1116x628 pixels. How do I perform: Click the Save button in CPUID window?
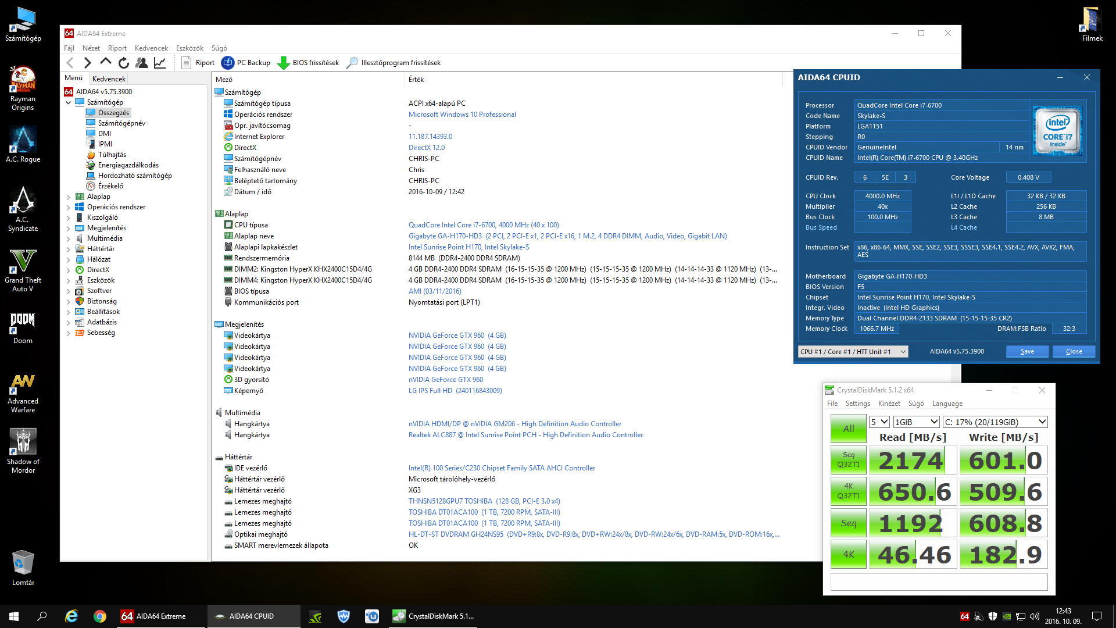pos(1027,351)
